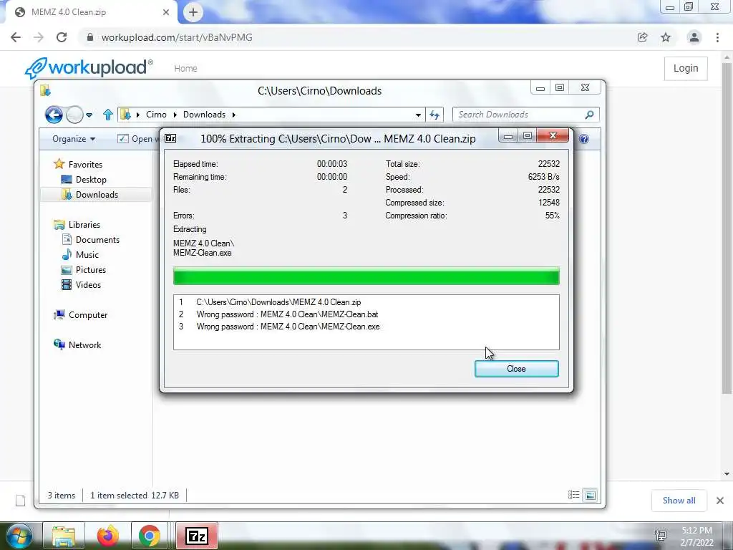The image size is (733, 550).
Task: Click the share page icon in address bar
Action: point(642,37)
